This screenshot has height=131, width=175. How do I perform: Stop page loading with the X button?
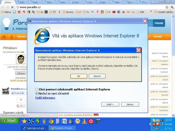click(x=12, y=7)
